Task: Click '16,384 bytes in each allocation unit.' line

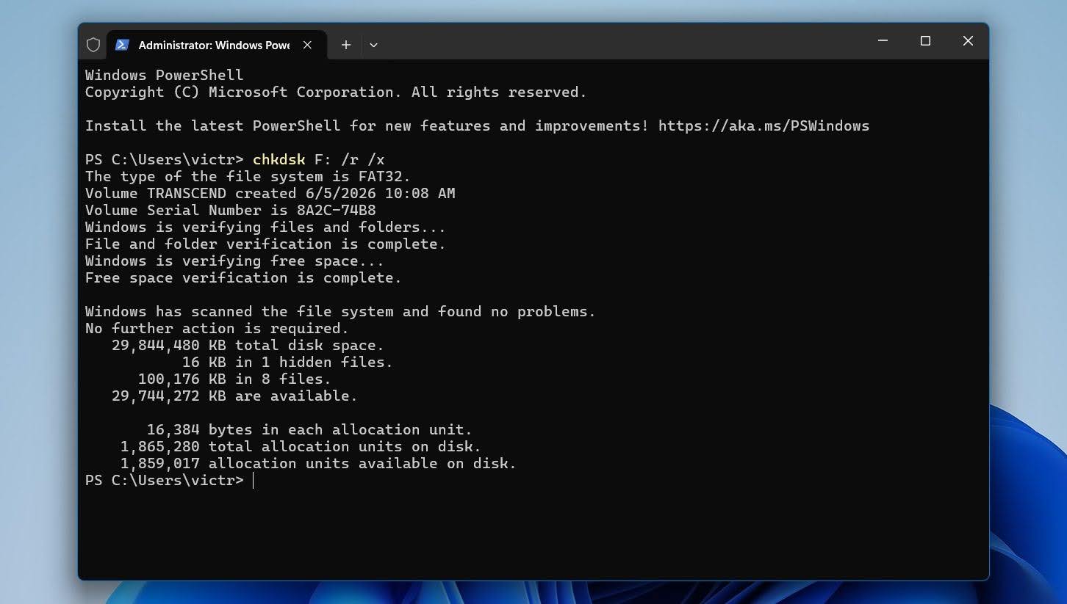Action: [x=309, y=429]
